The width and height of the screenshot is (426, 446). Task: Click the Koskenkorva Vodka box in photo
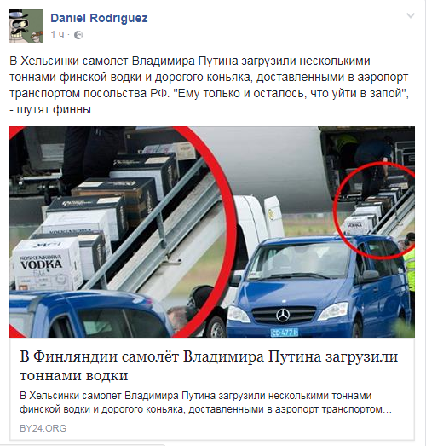47,264
